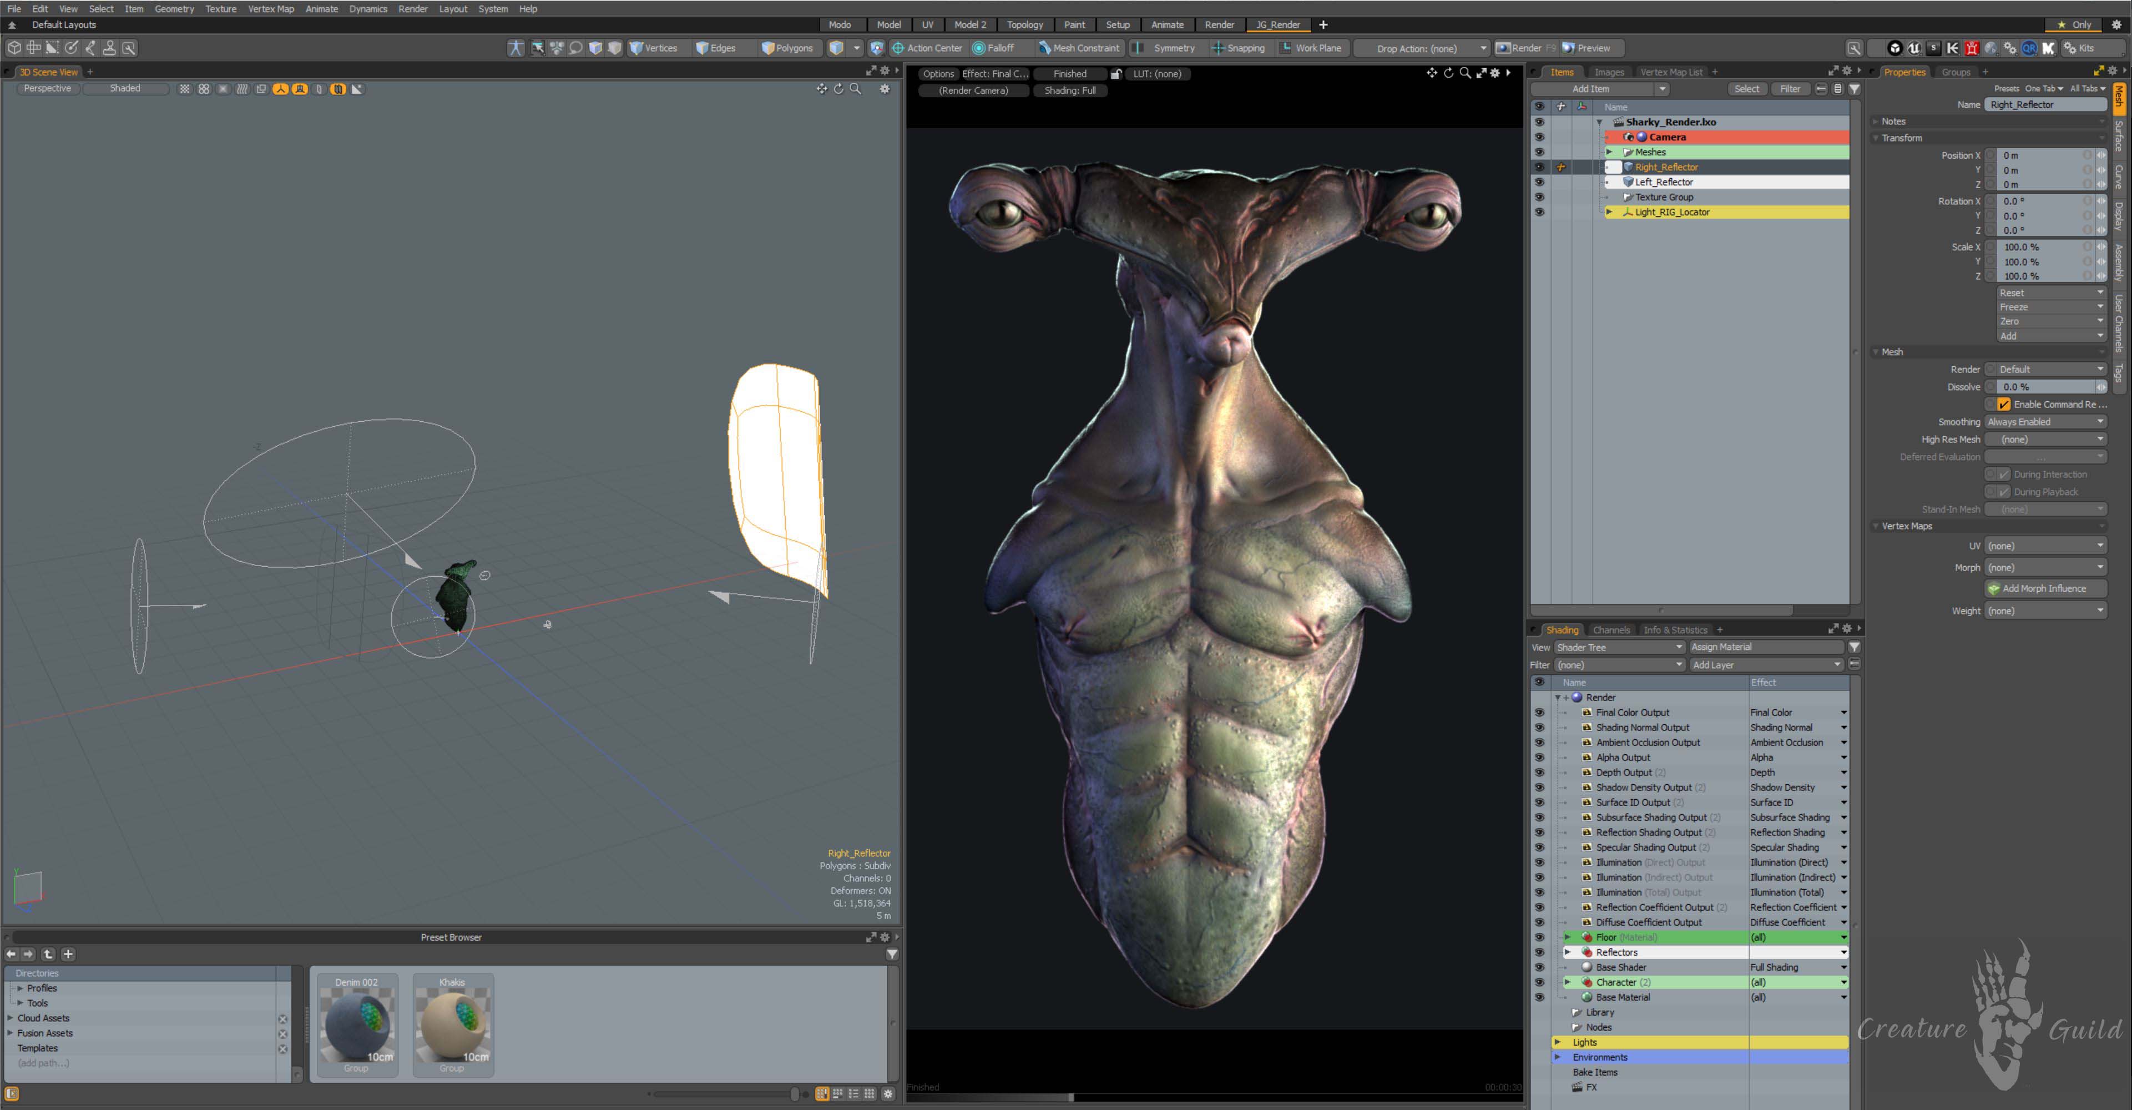Viewport: 2132px width, 1110px height.
Task: Toggle visibility of the Light_RIG_Locator item
Action: (x=1539, y=212)
